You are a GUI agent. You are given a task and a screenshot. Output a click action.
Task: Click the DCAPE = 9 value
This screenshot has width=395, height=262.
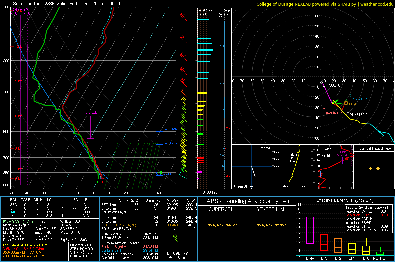[x=12, y=236]
